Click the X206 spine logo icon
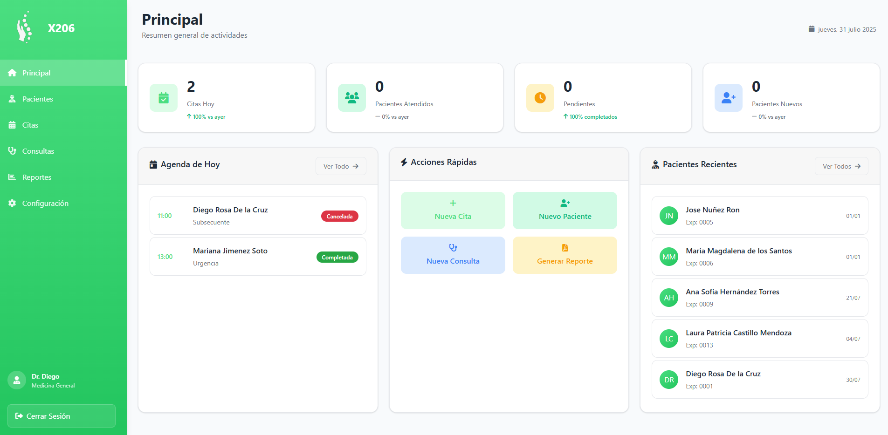Image resolution: width=888 pixels, height=435 pixels. pyautogui.click(x=24, y=28)
